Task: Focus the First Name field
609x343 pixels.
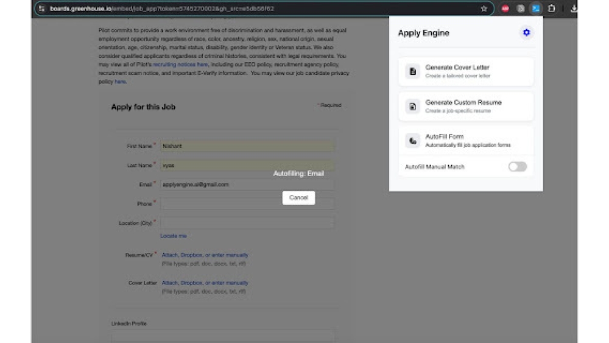Action: [247, 146]
